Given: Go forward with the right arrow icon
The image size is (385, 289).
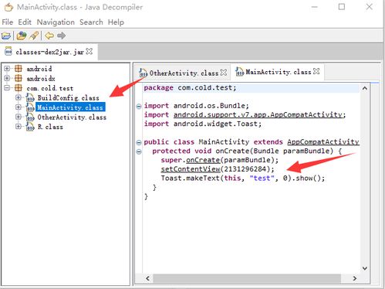Looking at the screenshot, I should tap(61, 36).
